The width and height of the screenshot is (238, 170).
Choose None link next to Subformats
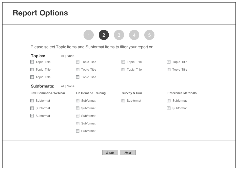(x=71, y=86)
